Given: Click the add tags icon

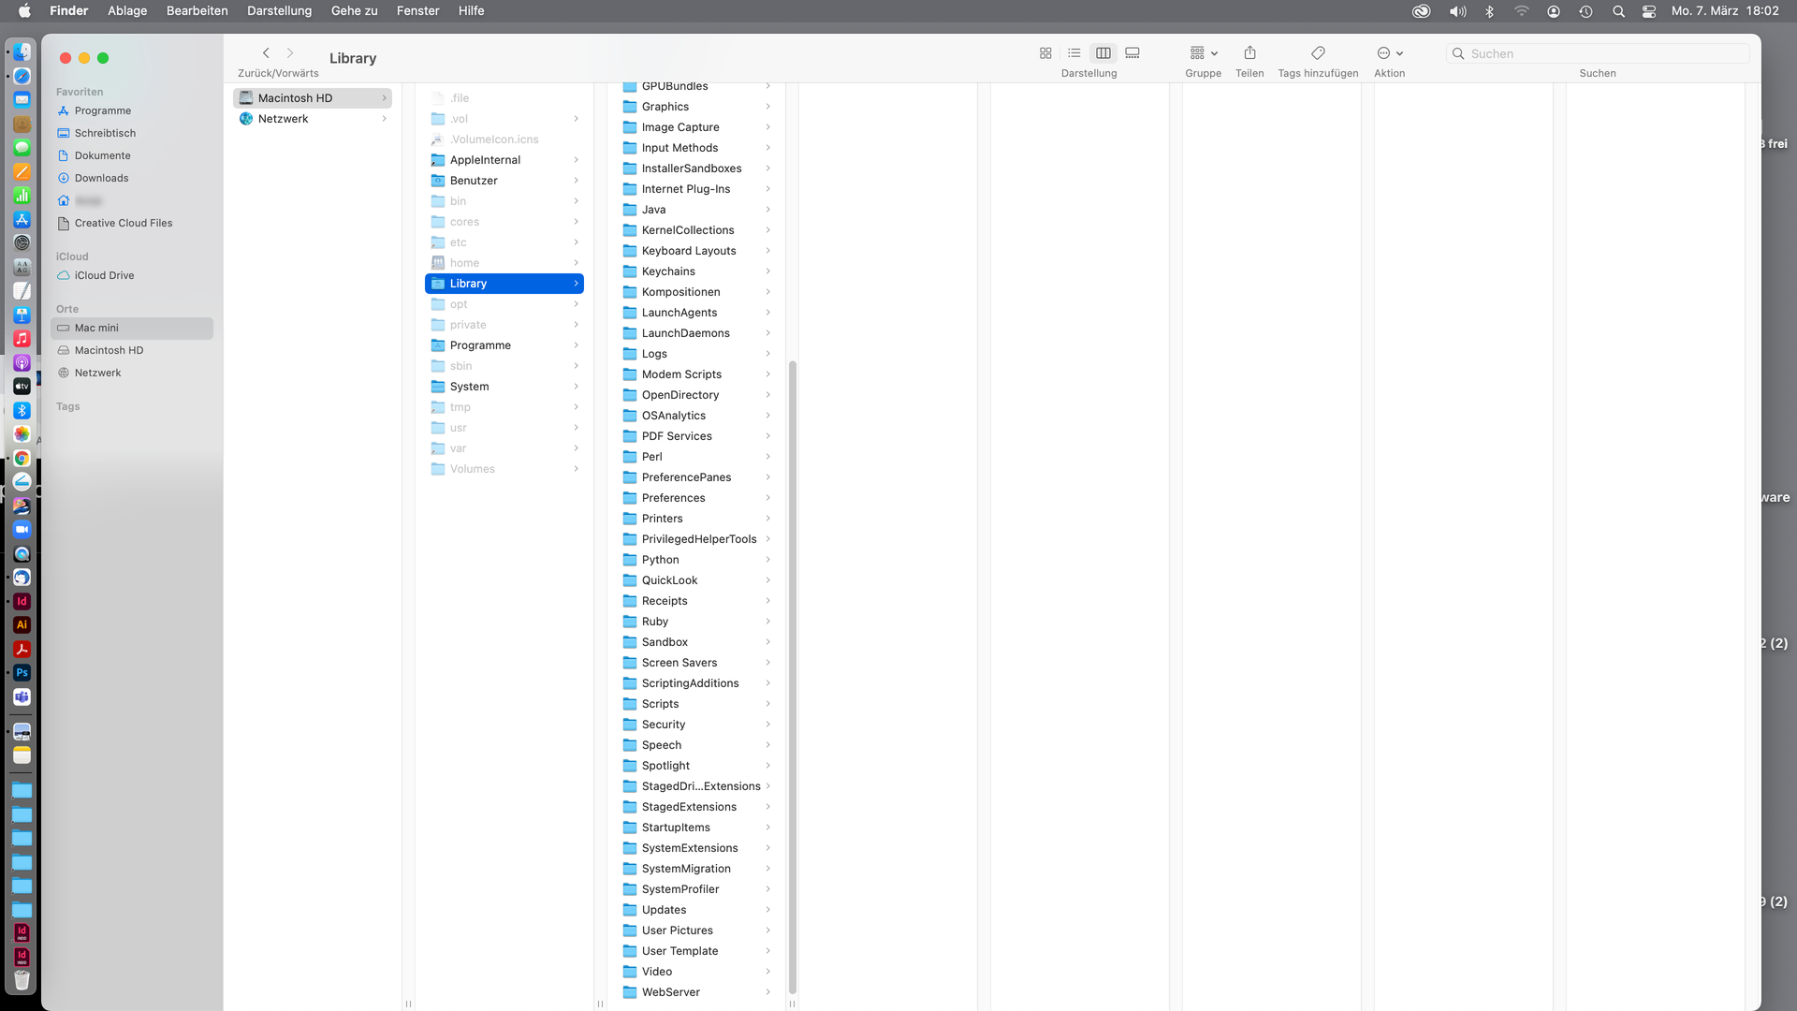Looking at the screenshot, I should (1318, 53).
